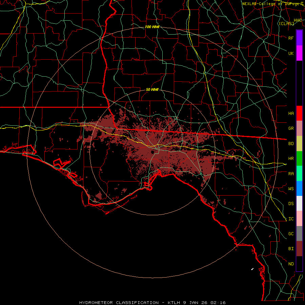Click the RA legend label
305x305 pixels.
tap(291, 174)
